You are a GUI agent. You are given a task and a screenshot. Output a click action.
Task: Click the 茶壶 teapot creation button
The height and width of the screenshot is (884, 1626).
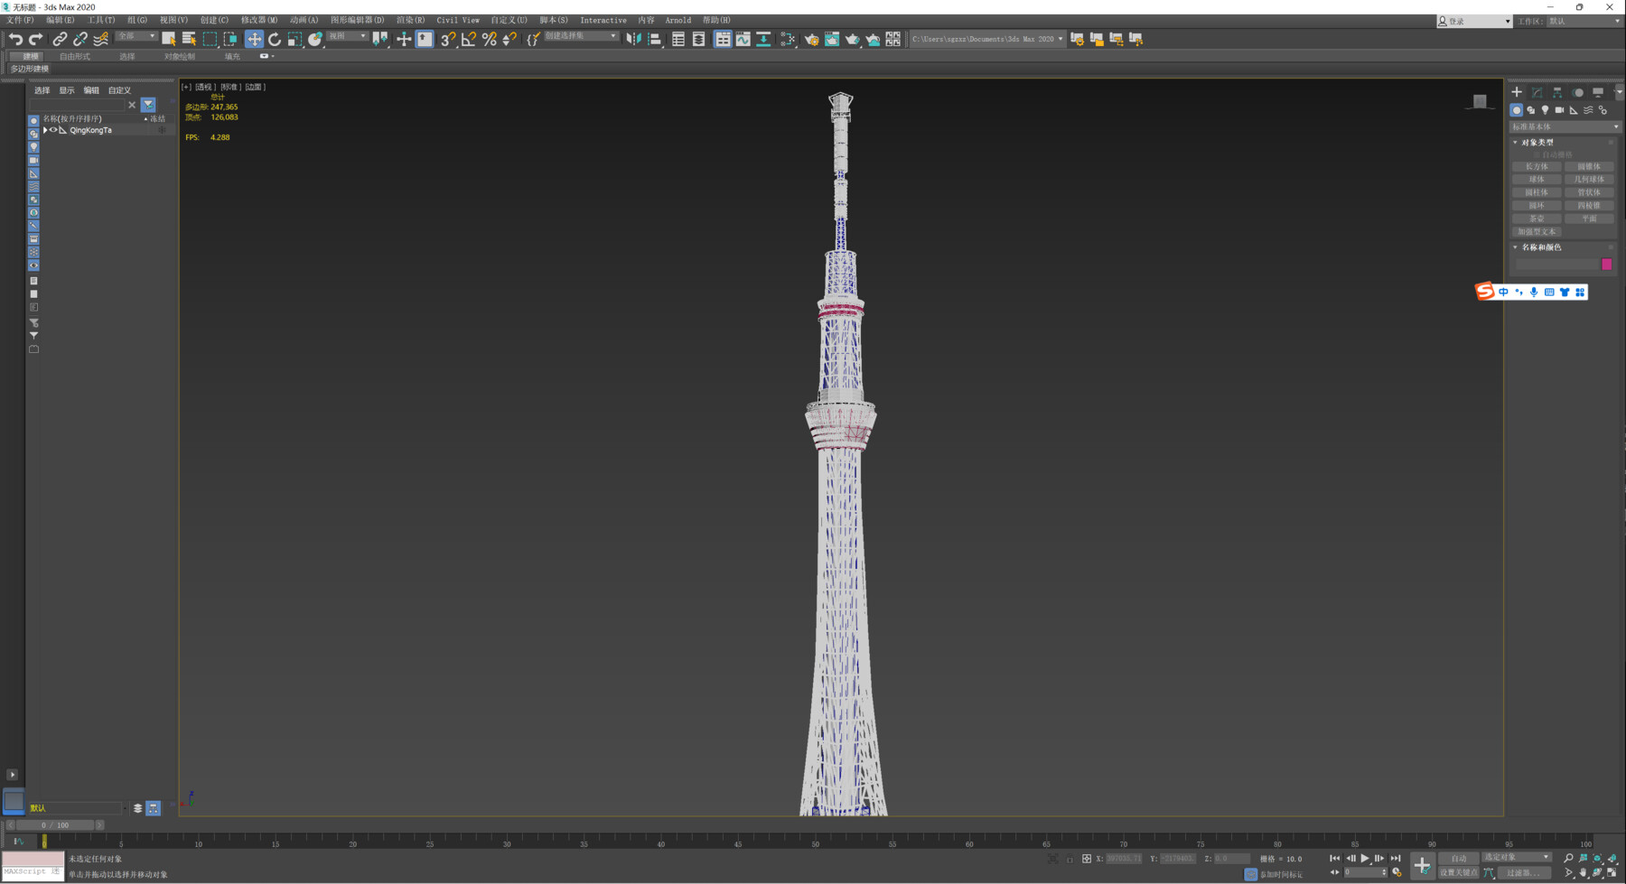(1535, 218)
